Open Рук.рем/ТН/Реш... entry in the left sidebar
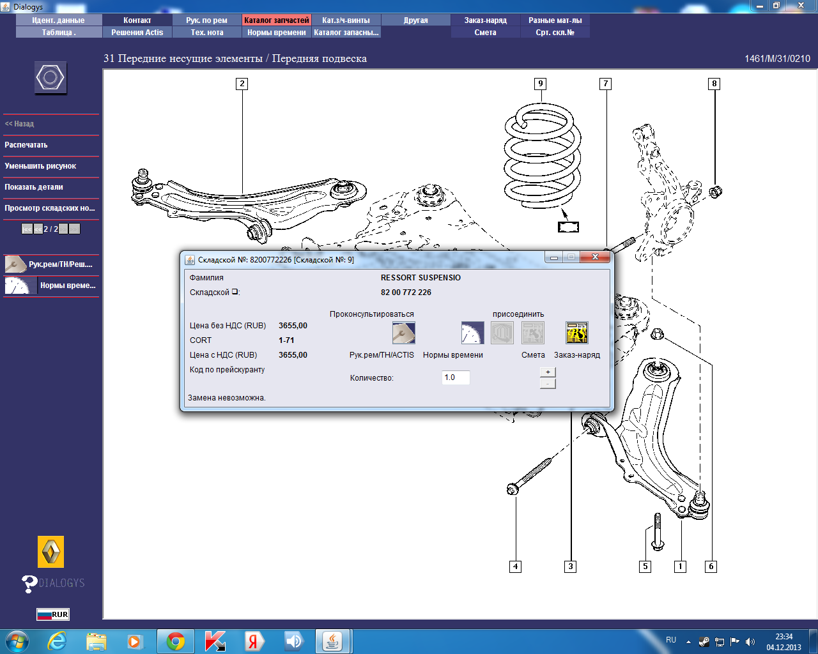This screenshot has height=654, width=818. (x=51, y=264)
